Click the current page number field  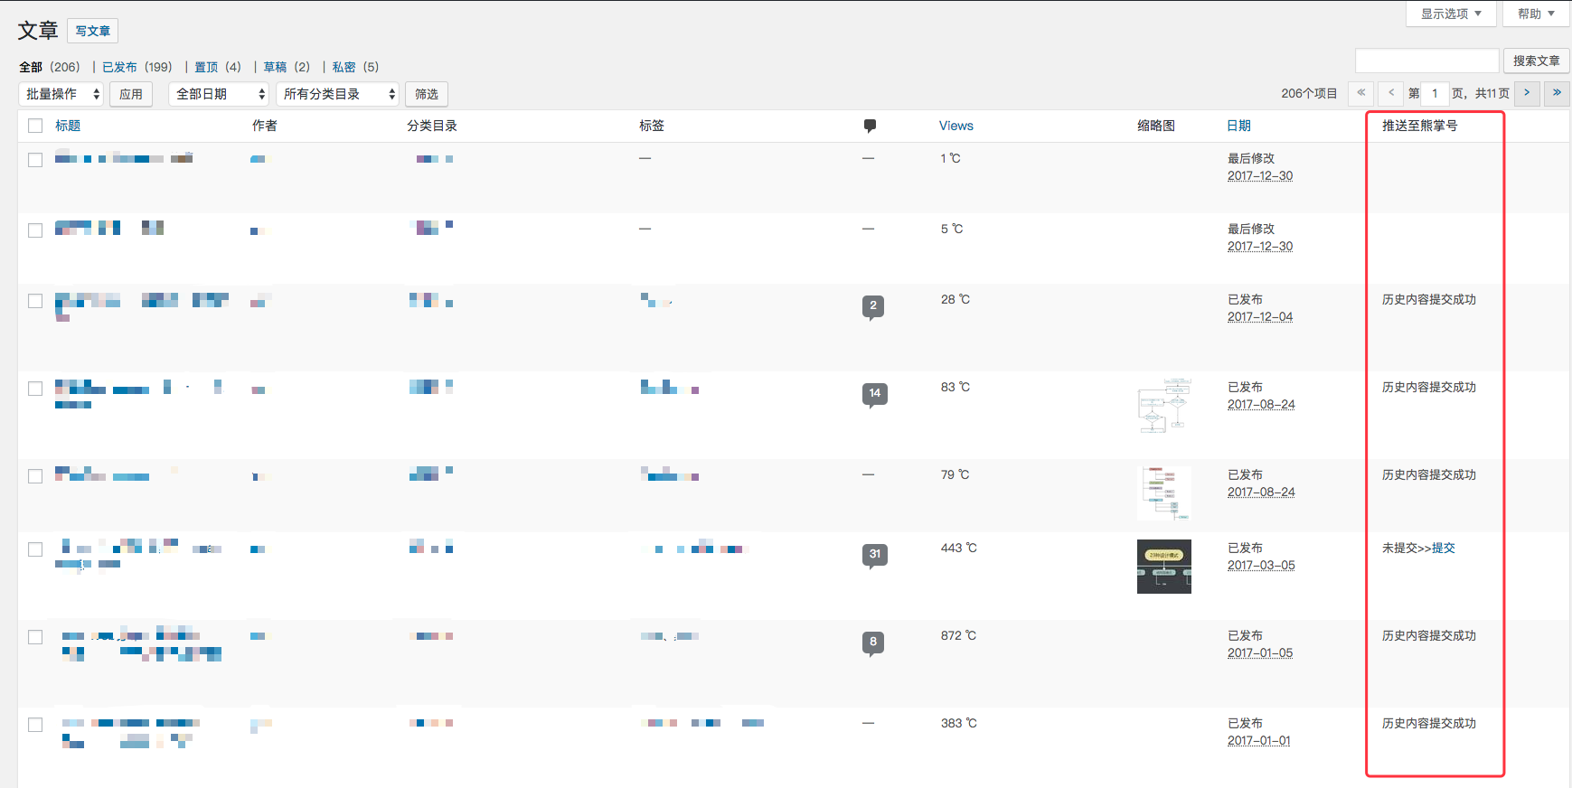(x=1436, y=93)
